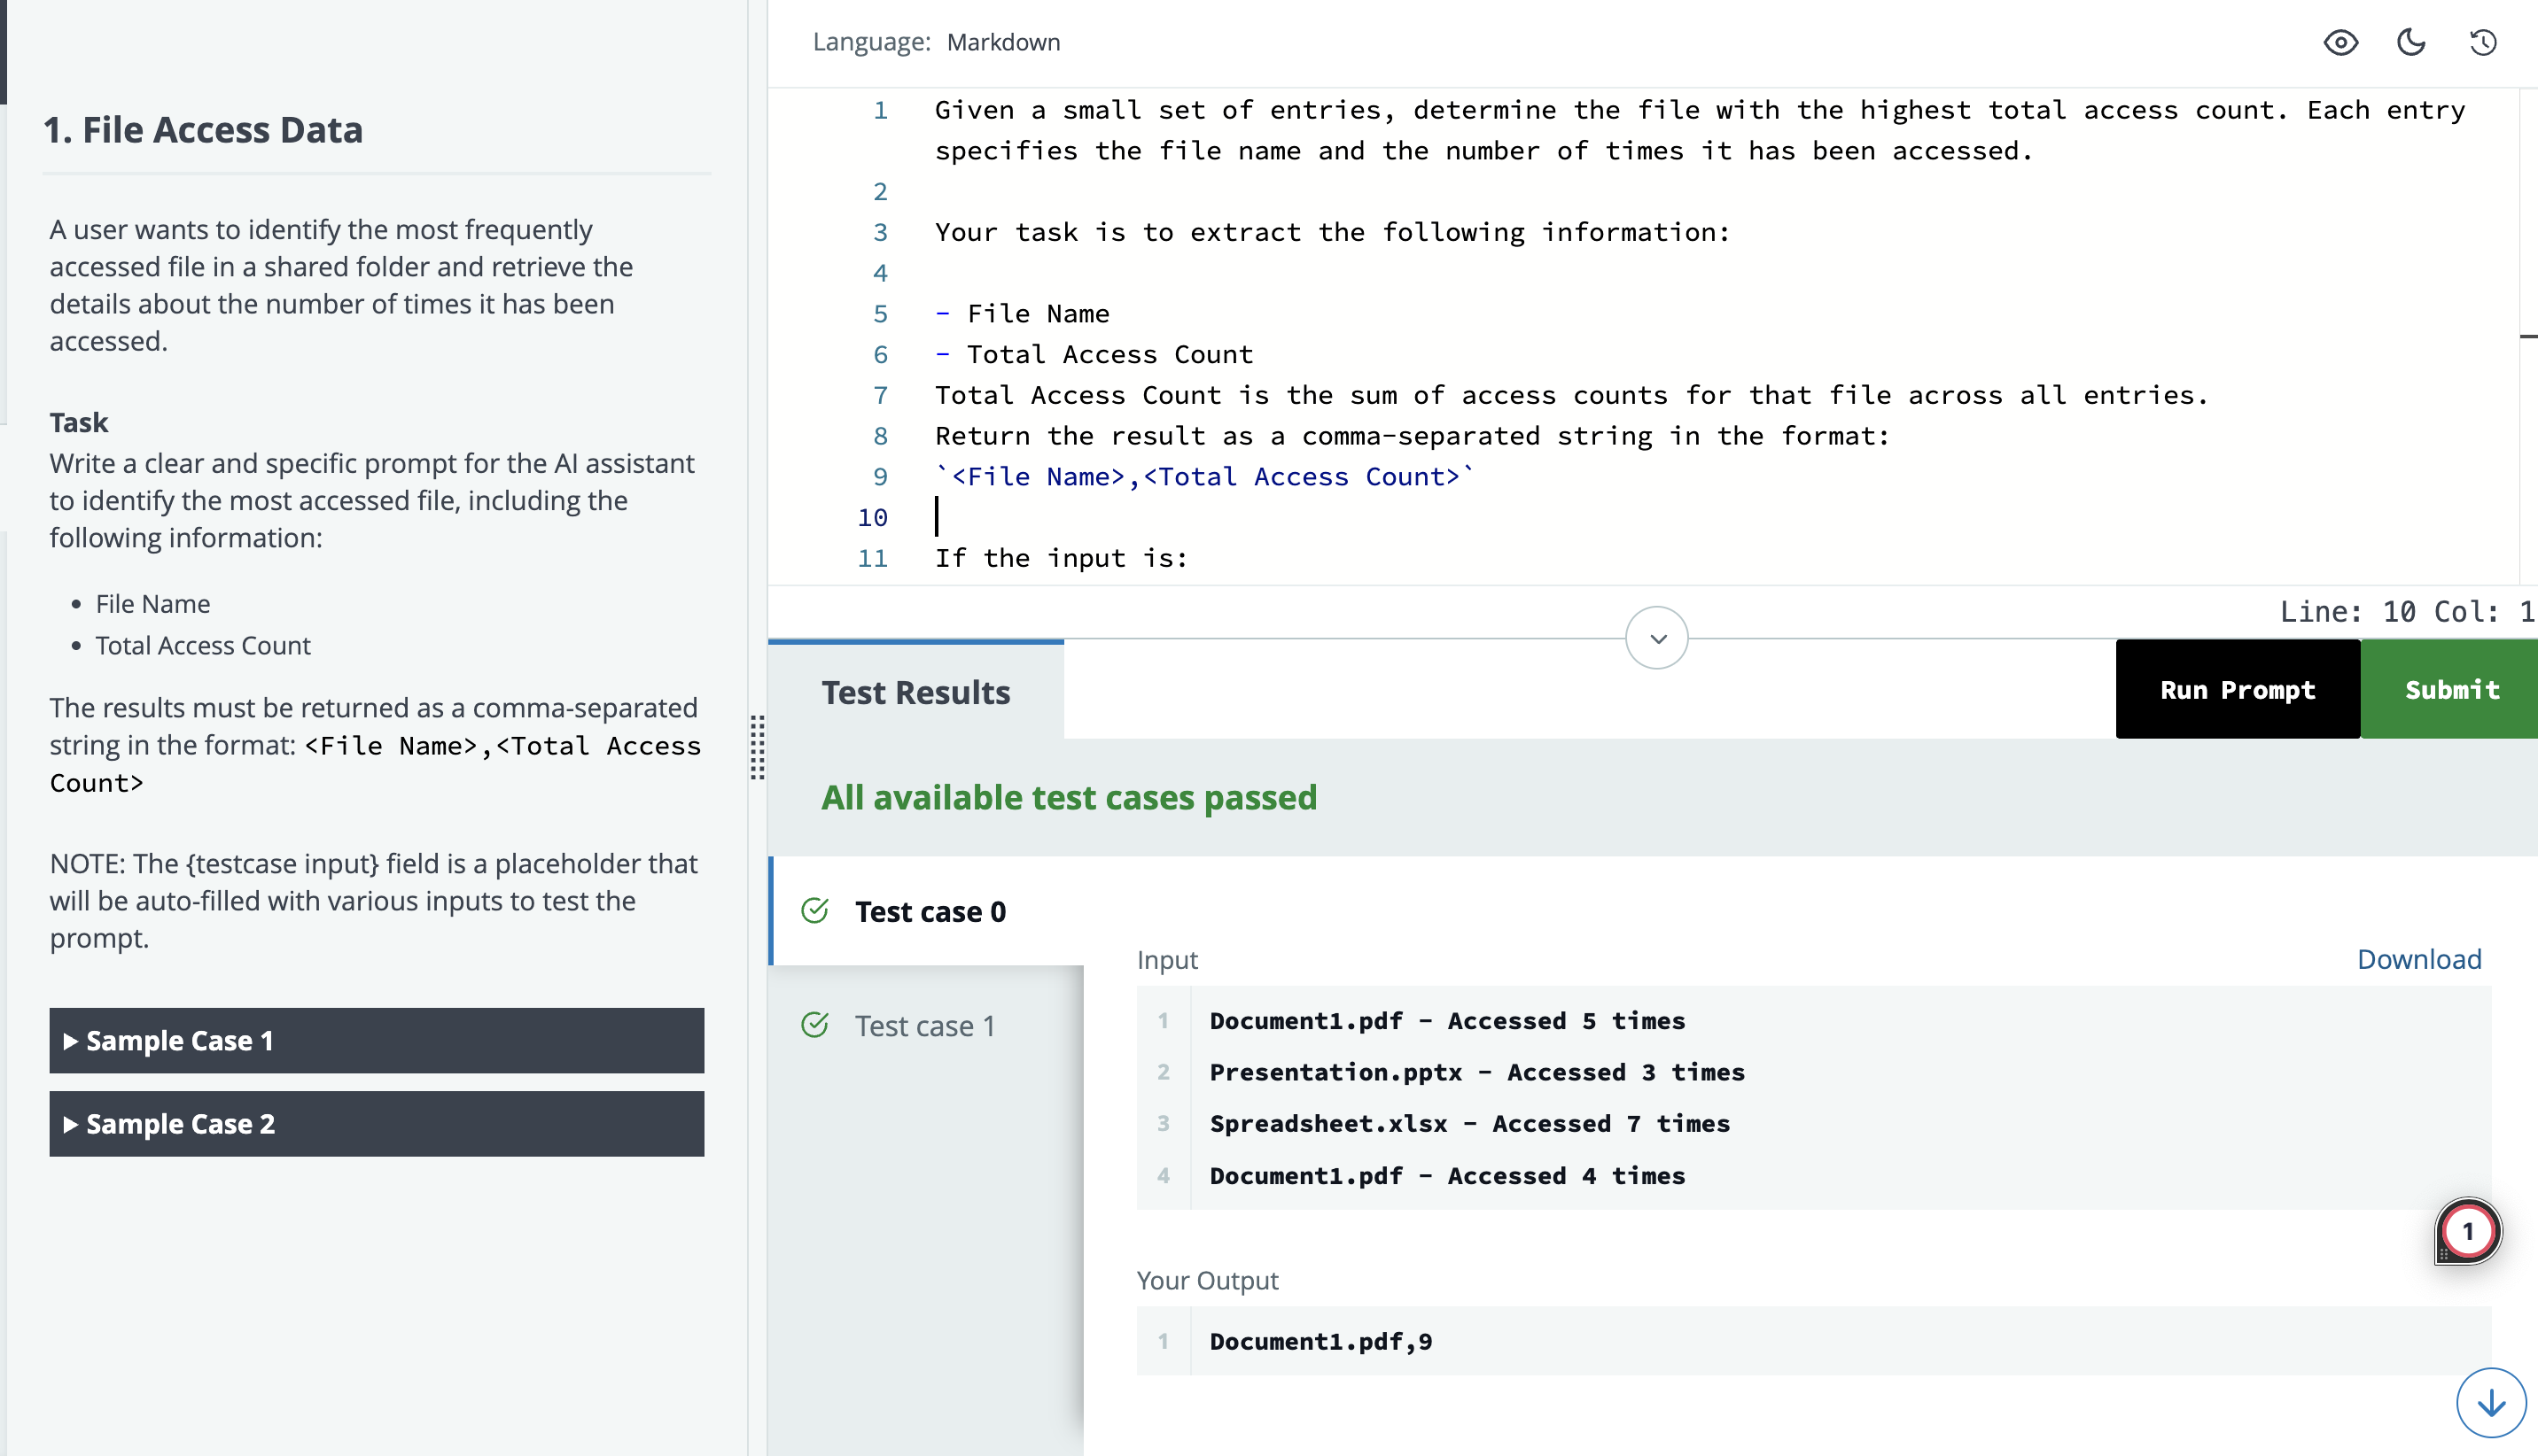Screen dimensions: 2538x1456
Task: Select the Test case 1 tab
Action: (x=924, y=1025)
